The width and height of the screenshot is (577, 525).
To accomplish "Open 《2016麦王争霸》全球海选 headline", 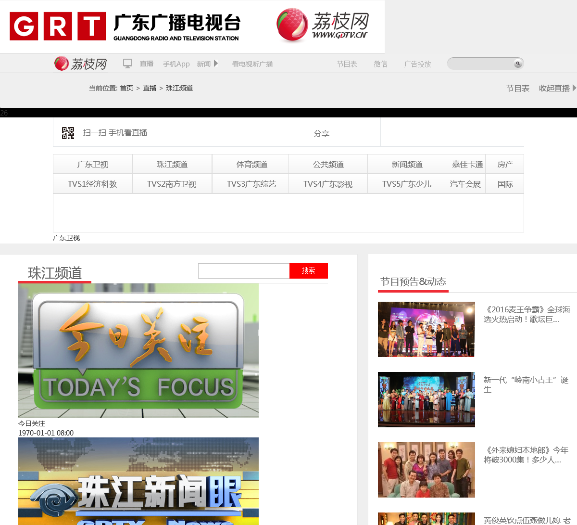I will 527,314.
